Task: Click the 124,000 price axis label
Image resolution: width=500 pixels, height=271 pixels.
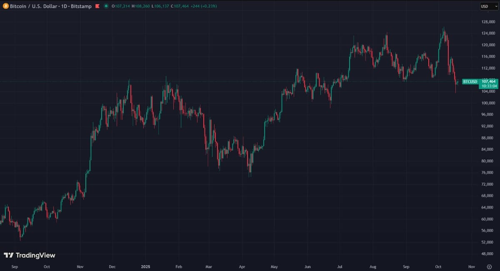Action: click(x=488, y=33)
